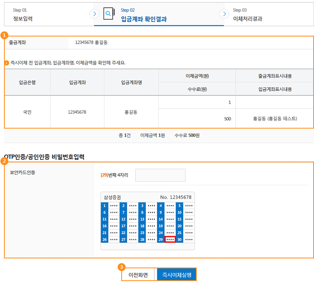This screenshot has width=314, height=283.
Task: Click the 수수료(원) header
Action: 197,89
